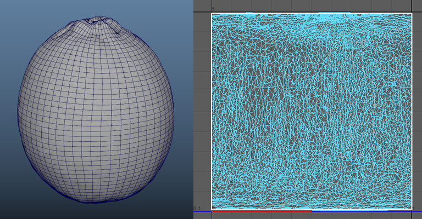The height and width of the screenshot is (219, 422).
Task: Click the UV square's bottom-right corner
Action: coord(412,210)
